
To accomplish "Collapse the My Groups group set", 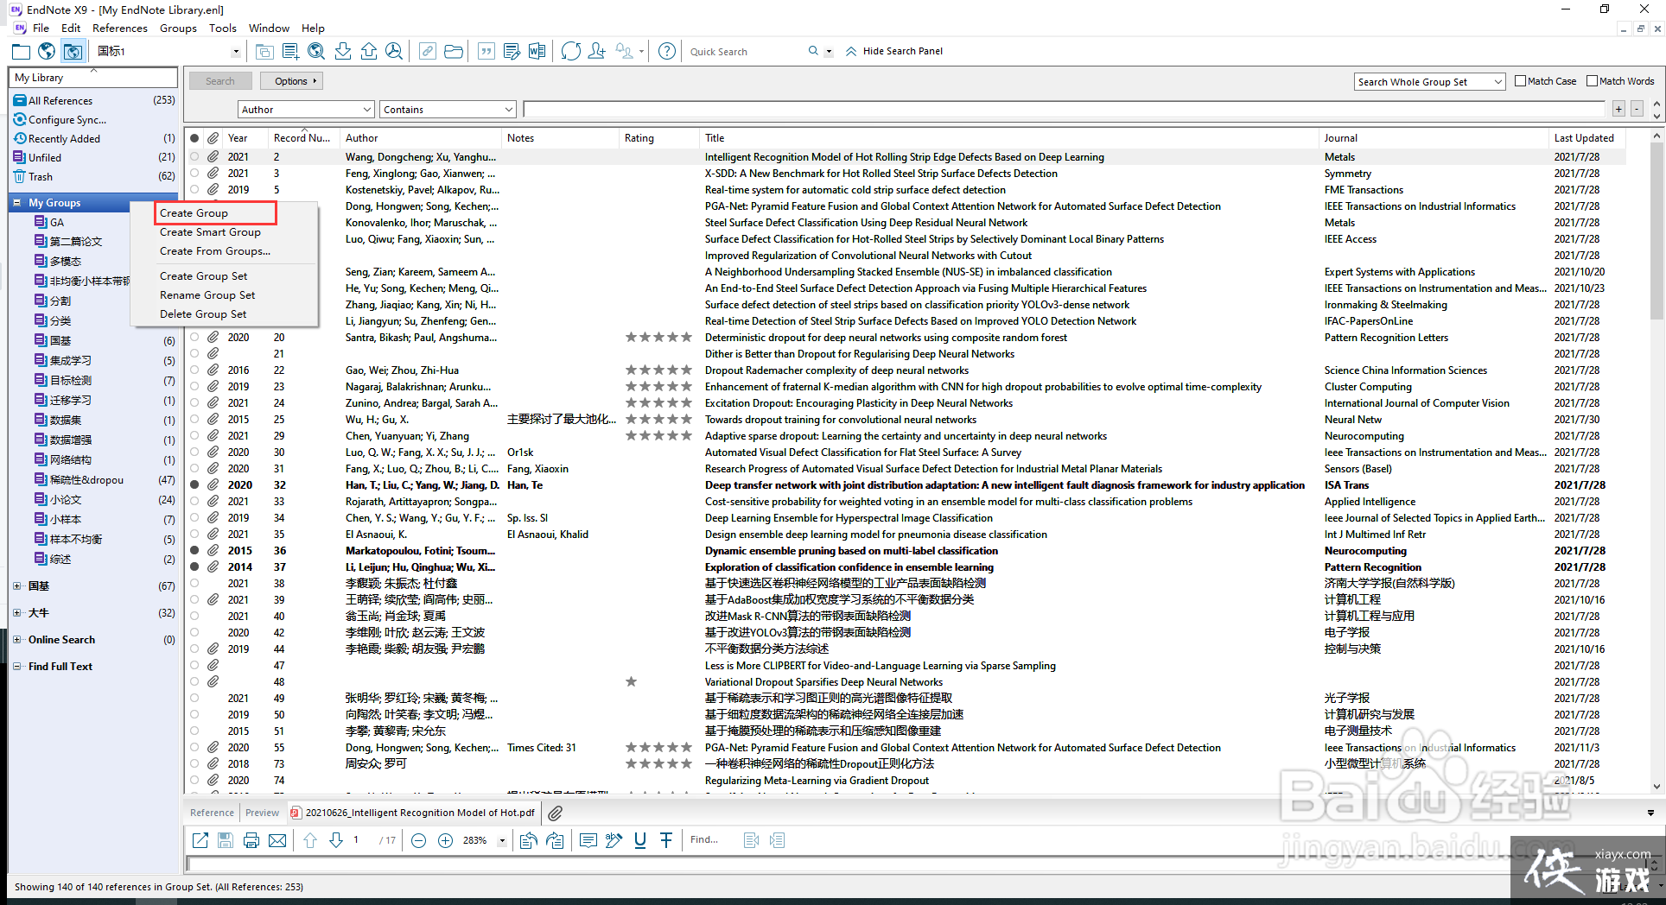I will 17,203.
